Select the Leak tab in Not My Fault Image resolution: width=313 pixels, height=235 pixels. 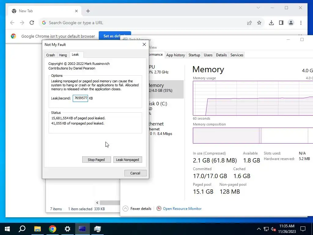coord(75,54)
